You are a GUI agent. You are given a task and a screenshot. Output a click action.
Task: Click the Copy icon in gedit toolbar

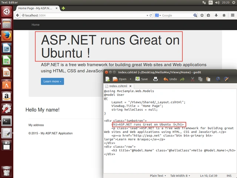[x=200, y=79]
